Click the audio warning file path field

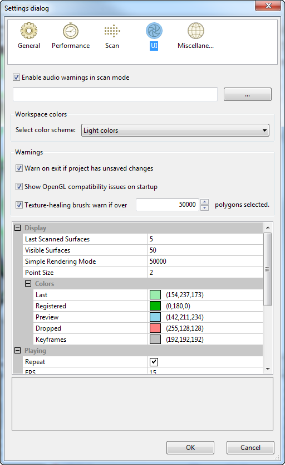[115, 94]
